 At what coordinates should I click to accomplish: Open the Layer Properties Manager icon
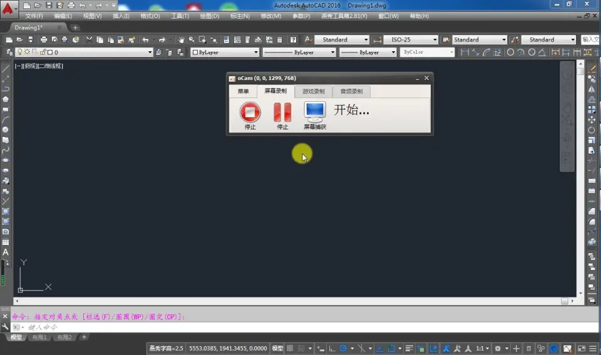tap(9, 52)
